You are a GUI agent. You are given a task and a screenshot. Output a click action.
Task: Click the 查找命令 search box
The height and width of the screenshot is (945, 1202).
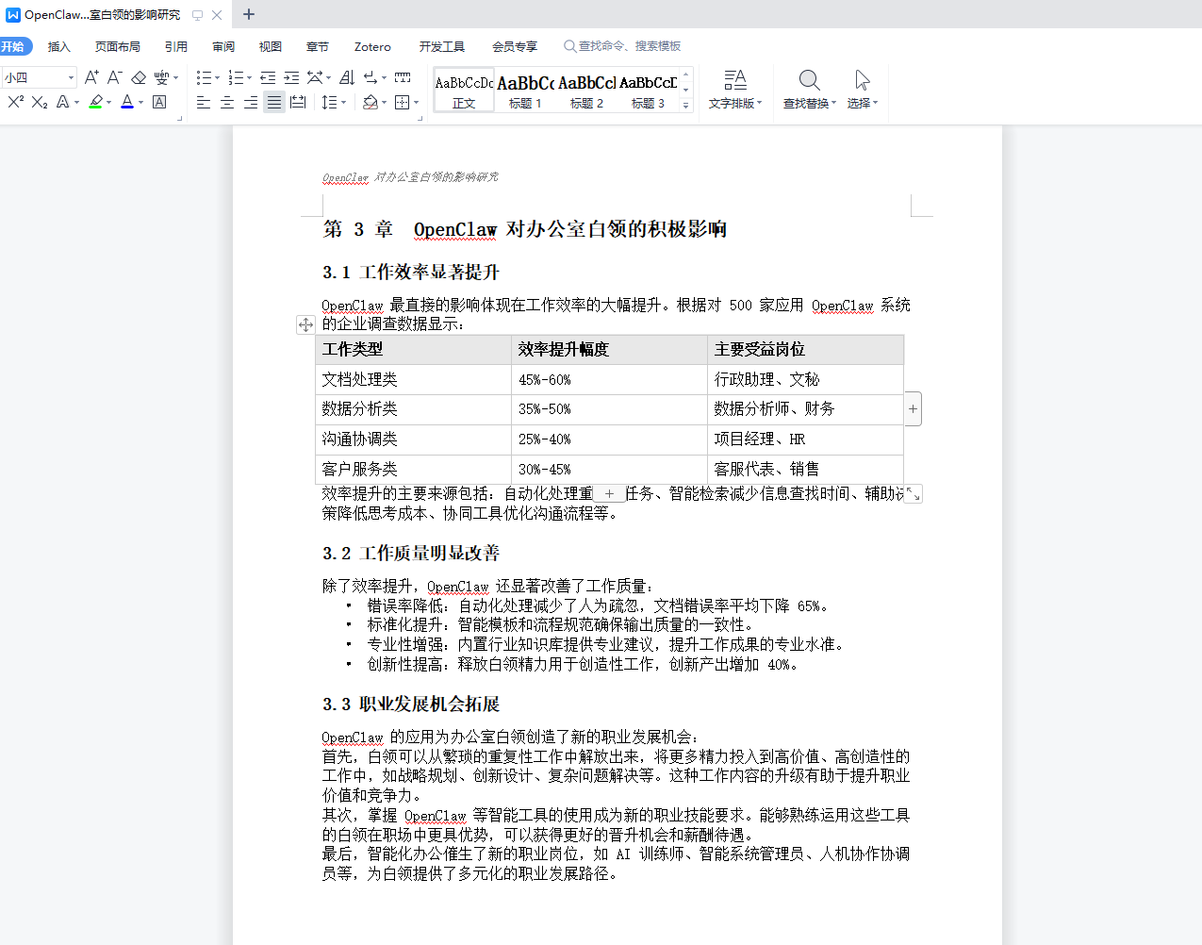622,46
